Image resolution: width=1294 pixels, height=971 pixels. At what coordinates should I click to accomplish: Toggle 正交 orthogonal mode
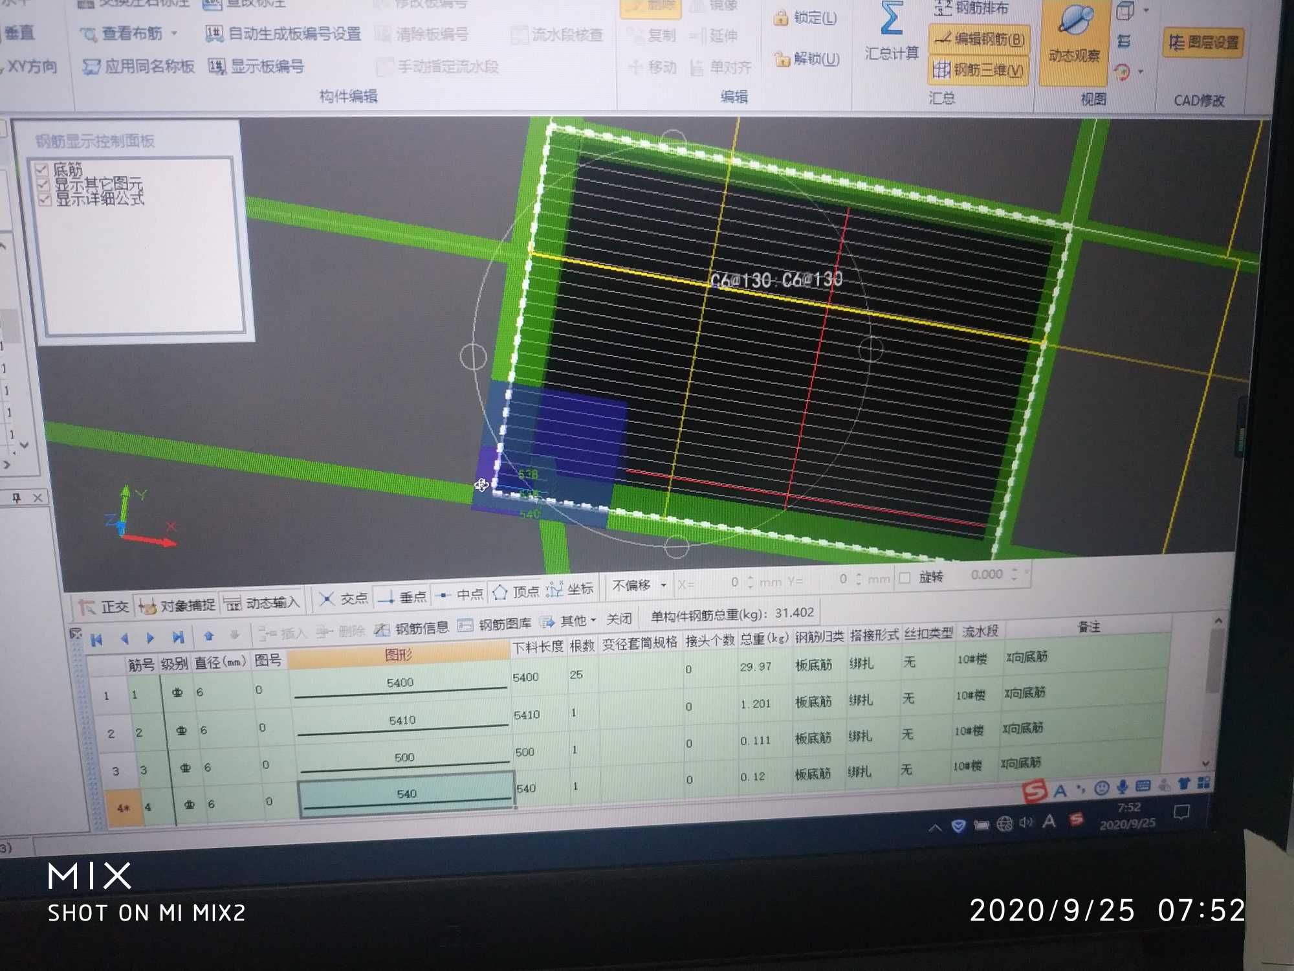(x=104, y=607)
